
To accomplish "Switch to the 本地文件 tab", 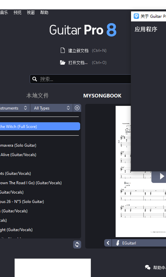I will click(x=37, y=96).
